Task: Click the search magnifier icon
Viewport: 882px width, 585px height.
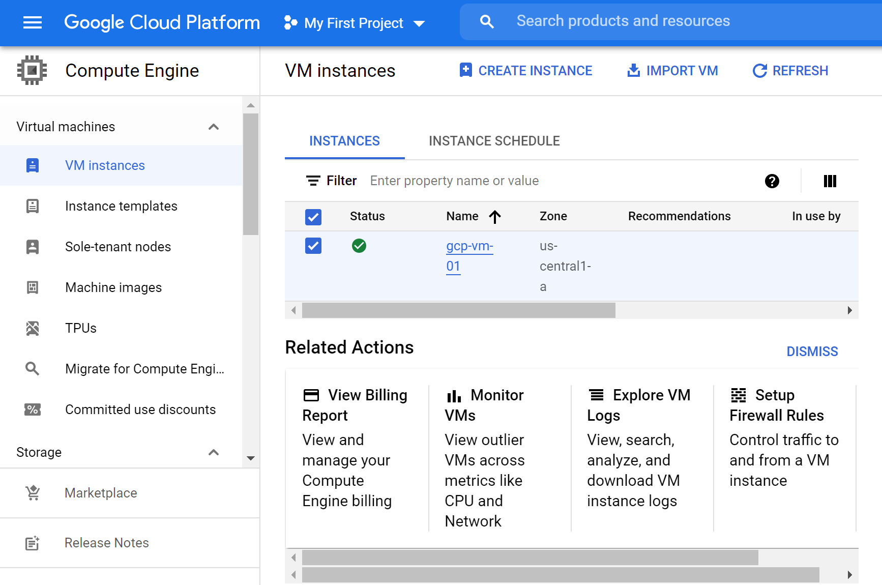Action: tap(487, 21)
